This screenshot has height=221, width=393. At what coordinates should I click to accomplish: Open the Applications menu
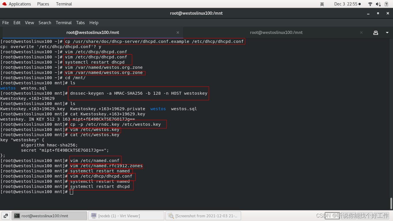(16, 4)
